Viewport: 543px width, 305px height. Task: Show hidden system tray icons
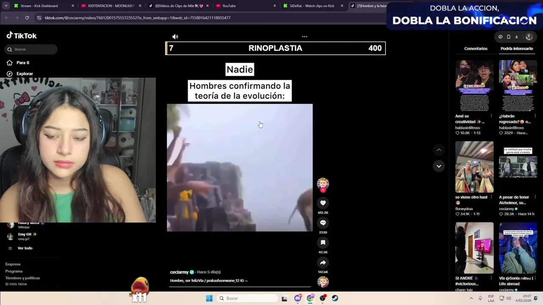(x=471, y=298)
